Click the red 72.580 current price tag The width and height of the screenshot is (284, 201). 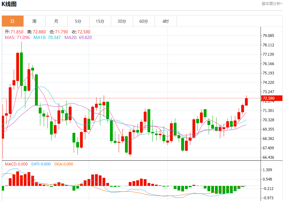[272, 98]
